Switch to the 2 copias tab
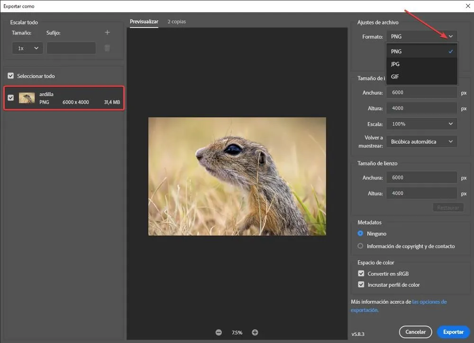 click(176, 22)
